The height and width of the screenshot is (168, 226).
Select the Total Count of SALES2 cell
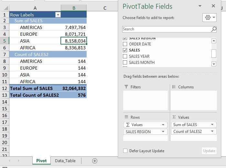coord(35,95)
